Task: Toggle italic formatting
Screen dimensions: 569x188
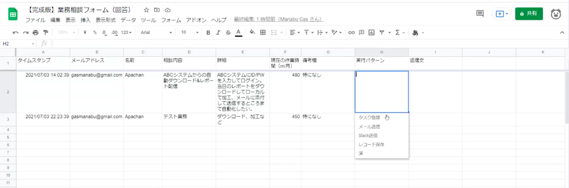Action: [218, 33]
